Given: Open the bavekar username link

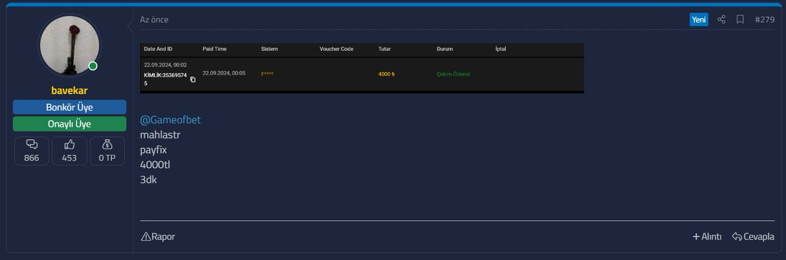Looking at the screenshot, I should click(x=69, y=90).
